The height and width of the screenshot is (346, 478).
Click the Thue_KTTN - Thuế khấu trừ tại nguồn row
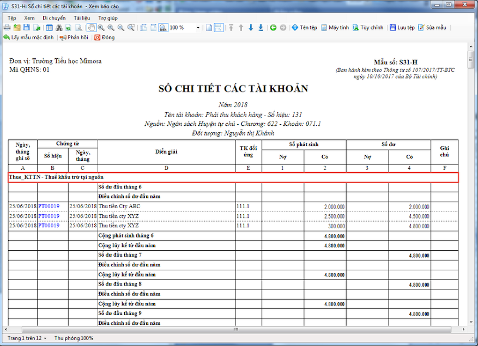tap(233, 178)
